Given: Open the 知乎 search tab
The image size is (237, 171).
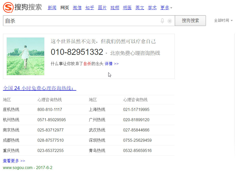Looking at the screenshot, I should click(x=89, y=8).
